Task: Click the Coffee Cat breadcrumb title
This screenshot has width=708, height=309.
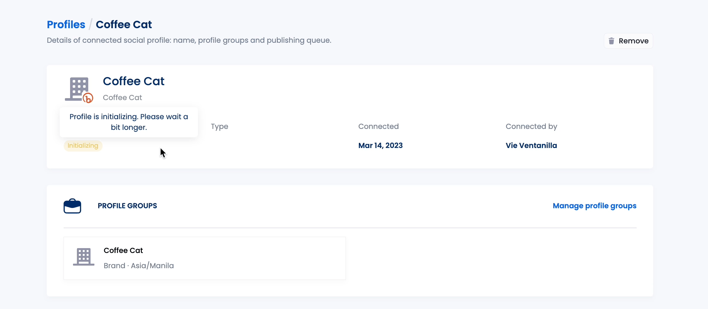Action: (x=124, y=25)
